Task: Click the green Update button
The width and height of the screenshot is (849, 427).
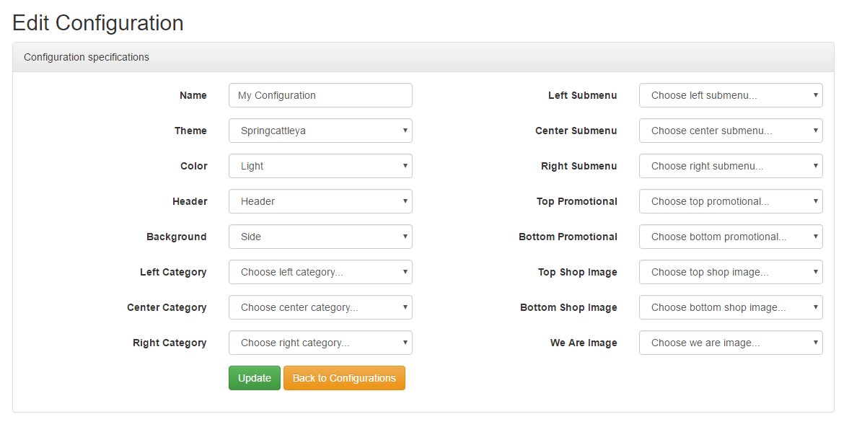Action: [x=255, y=378]
